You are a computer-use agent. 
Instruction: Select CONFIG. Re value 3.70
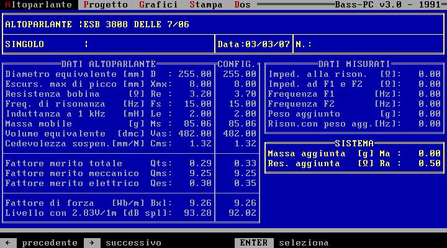245,94
